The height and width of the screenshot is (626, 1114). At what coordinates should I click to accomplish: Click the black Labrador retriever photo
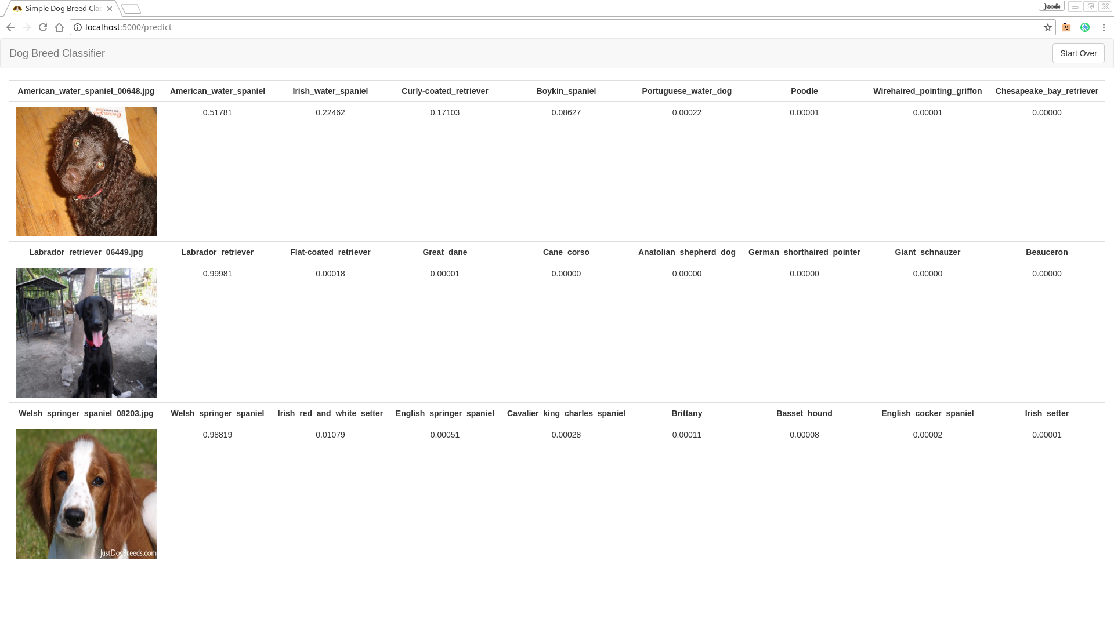(86, 333)
